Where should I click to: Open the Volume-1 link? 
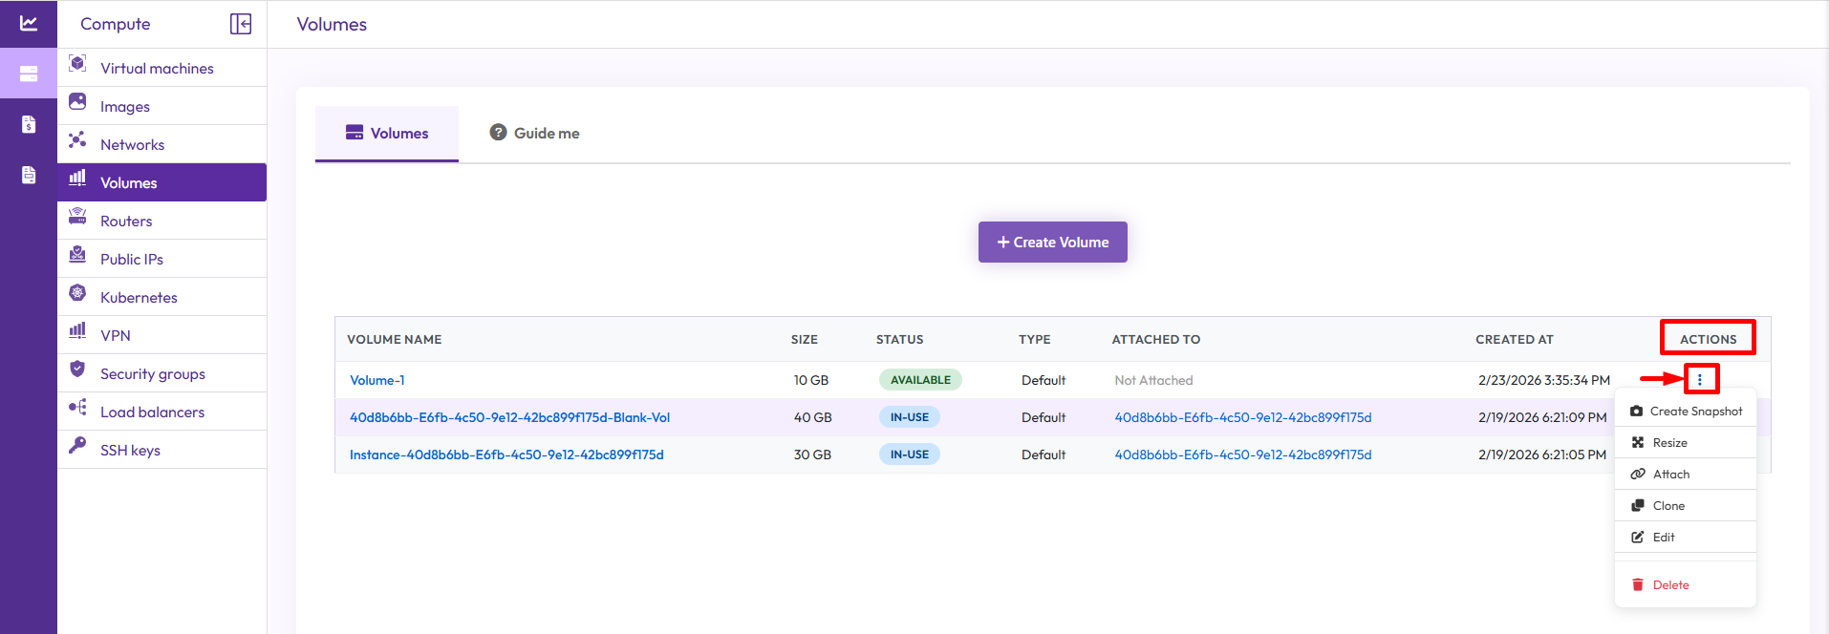click(x=377, y=380)
